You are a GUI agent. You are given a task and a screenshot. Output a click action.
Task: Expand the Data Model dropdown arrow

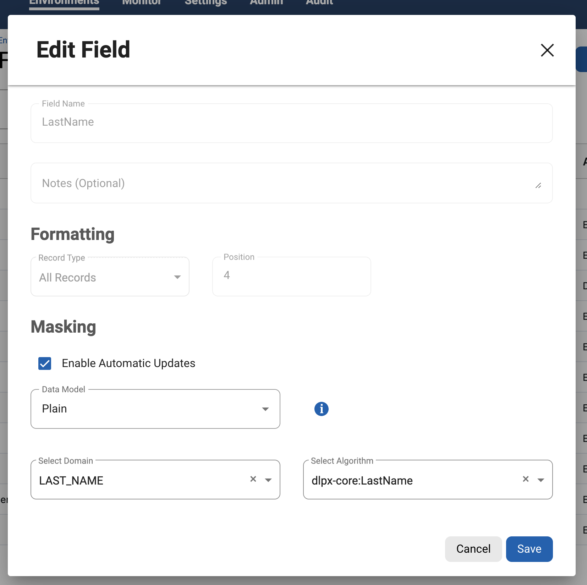265,409
